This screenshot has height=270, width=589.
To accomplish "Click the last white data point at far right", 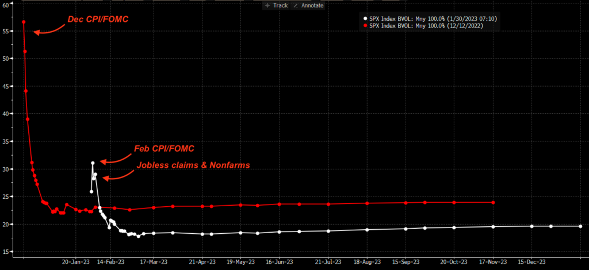I will coord(580,226).
